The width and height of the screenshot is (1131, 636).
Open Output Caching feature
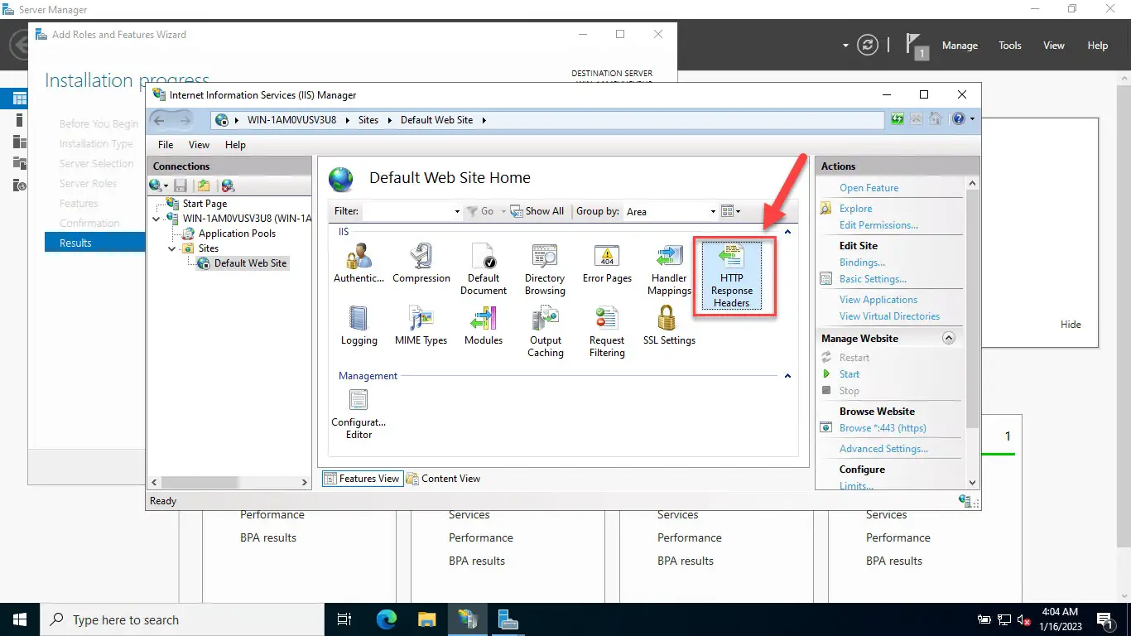click(545, 331)
